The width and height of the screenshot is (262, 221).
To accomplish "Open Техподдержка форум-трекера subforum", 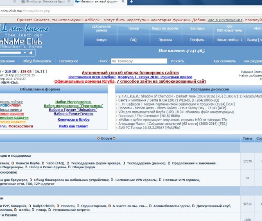I will coord(96,163).
